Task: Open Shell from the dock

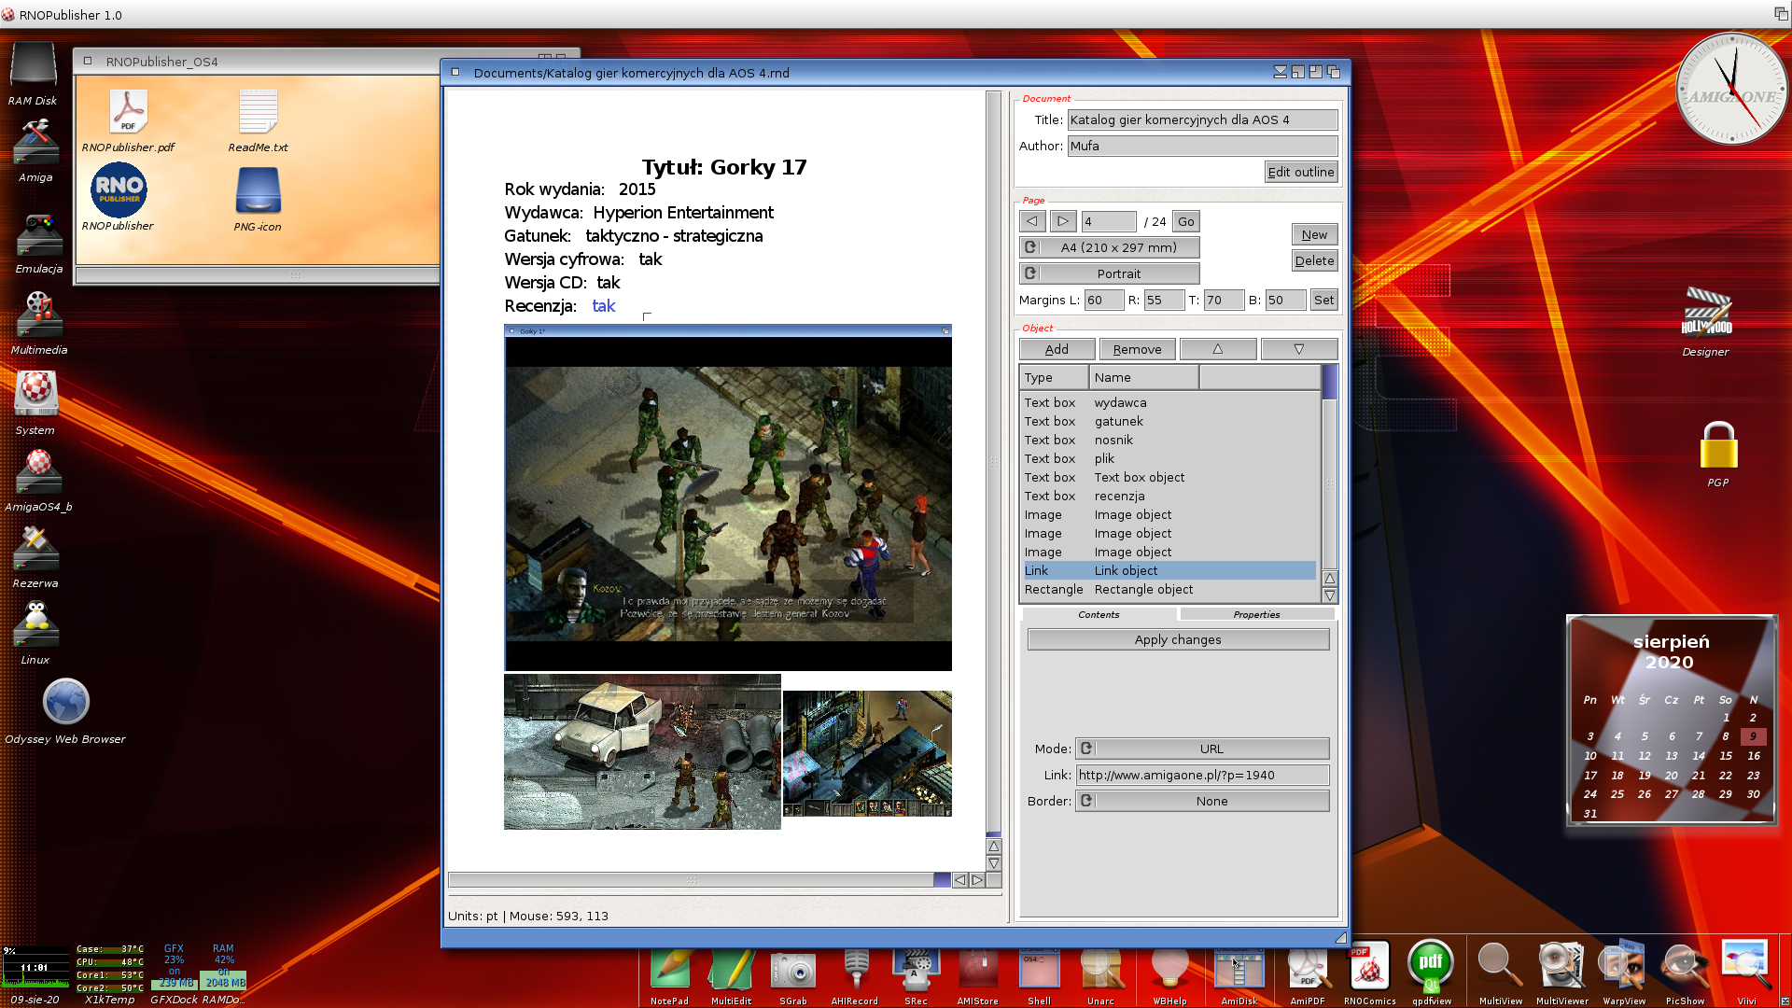Action: [1039, 969]
